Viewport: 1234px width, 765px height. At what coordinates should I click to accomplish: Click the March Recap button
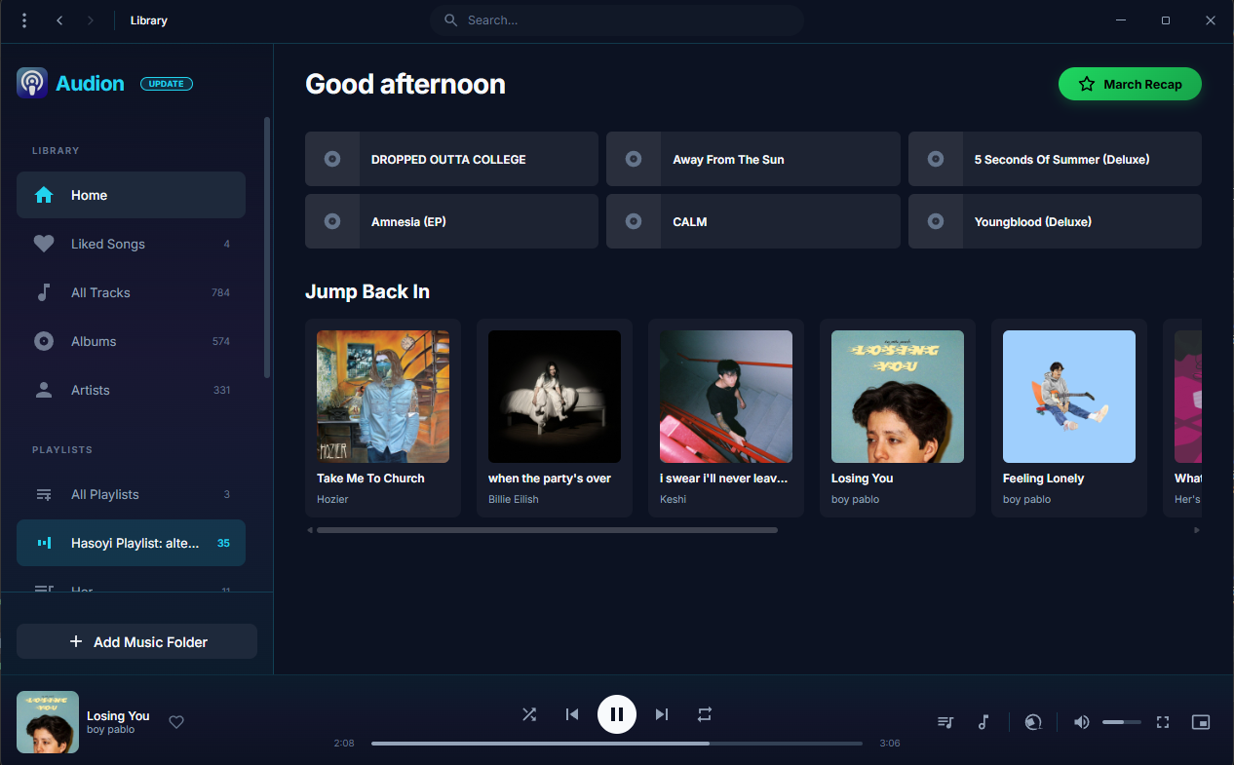[1130, 84]
